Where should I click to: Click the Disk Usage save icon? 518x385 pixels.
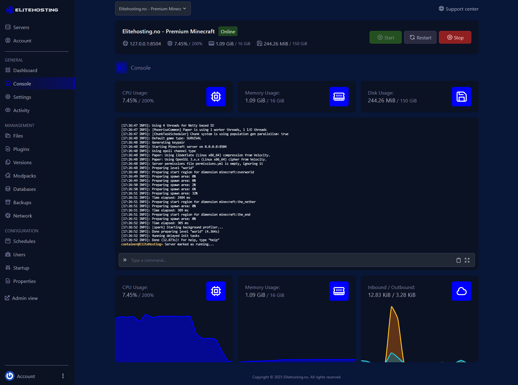pyautogui.click(x=462, y=97)
